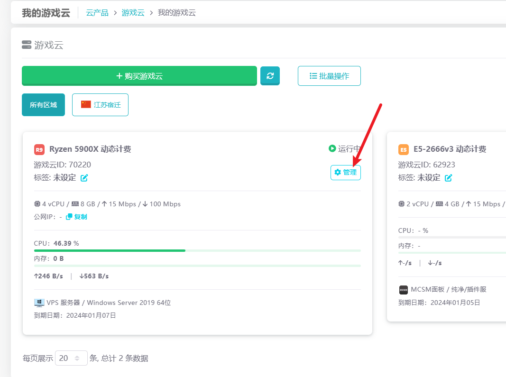This screenshot has width=506, height=377.
Task: Click the VPS server monitor icon
Action: coord(39,303)
